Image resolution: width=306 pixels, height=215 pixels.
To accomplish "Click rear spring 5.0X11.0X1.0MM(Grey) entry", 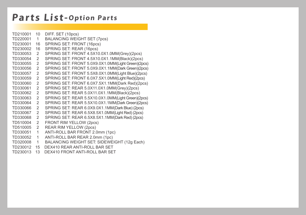I will pos(92,88).
